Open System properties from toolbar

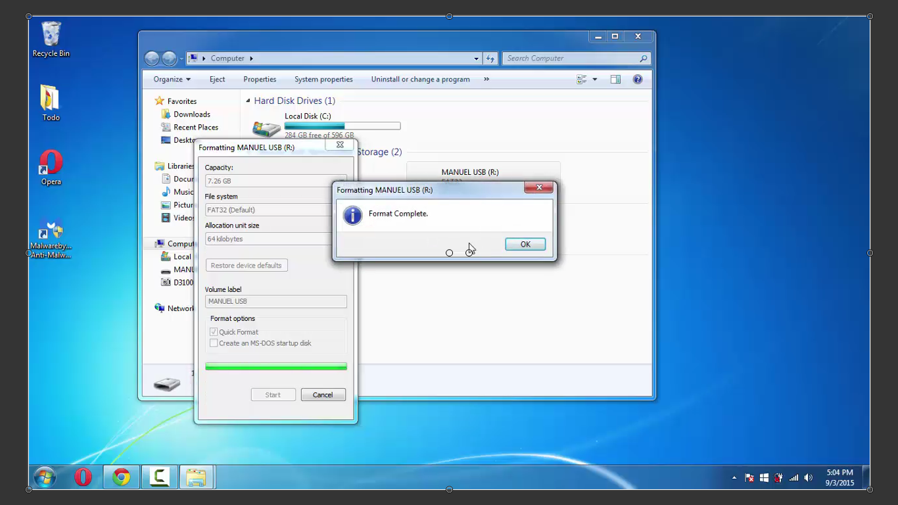point(323,79)
